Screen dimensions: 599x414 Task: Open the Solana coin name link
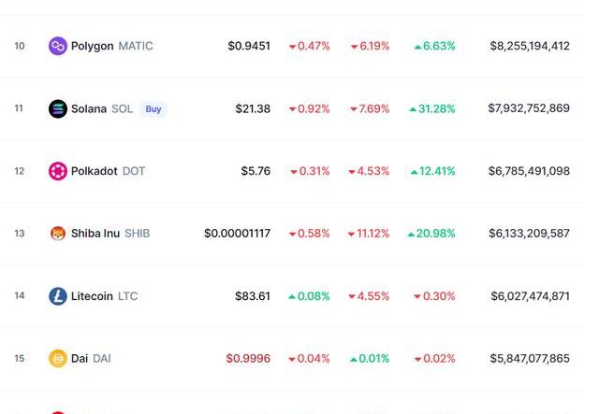(x=89, y=108)
